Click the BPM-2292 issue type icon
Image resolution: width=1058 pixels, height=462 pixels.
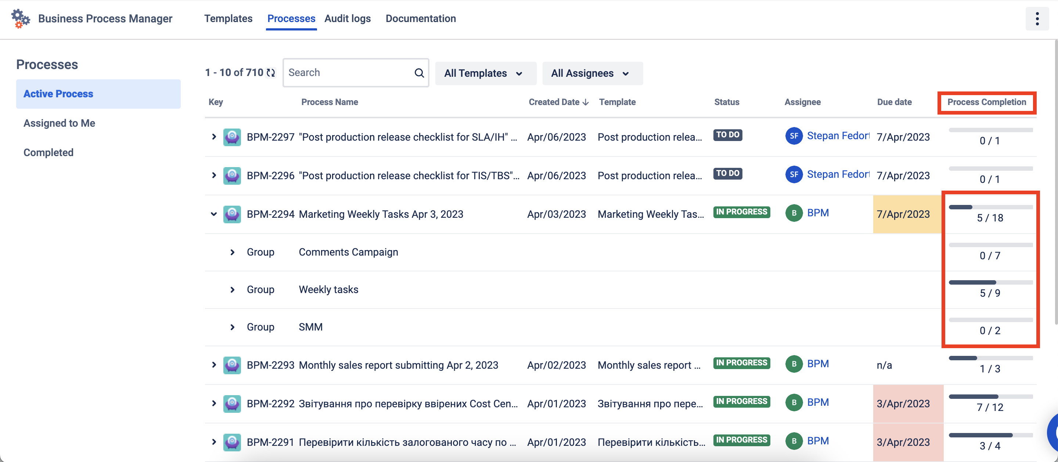pyautogui.click(x=232, y=404)
